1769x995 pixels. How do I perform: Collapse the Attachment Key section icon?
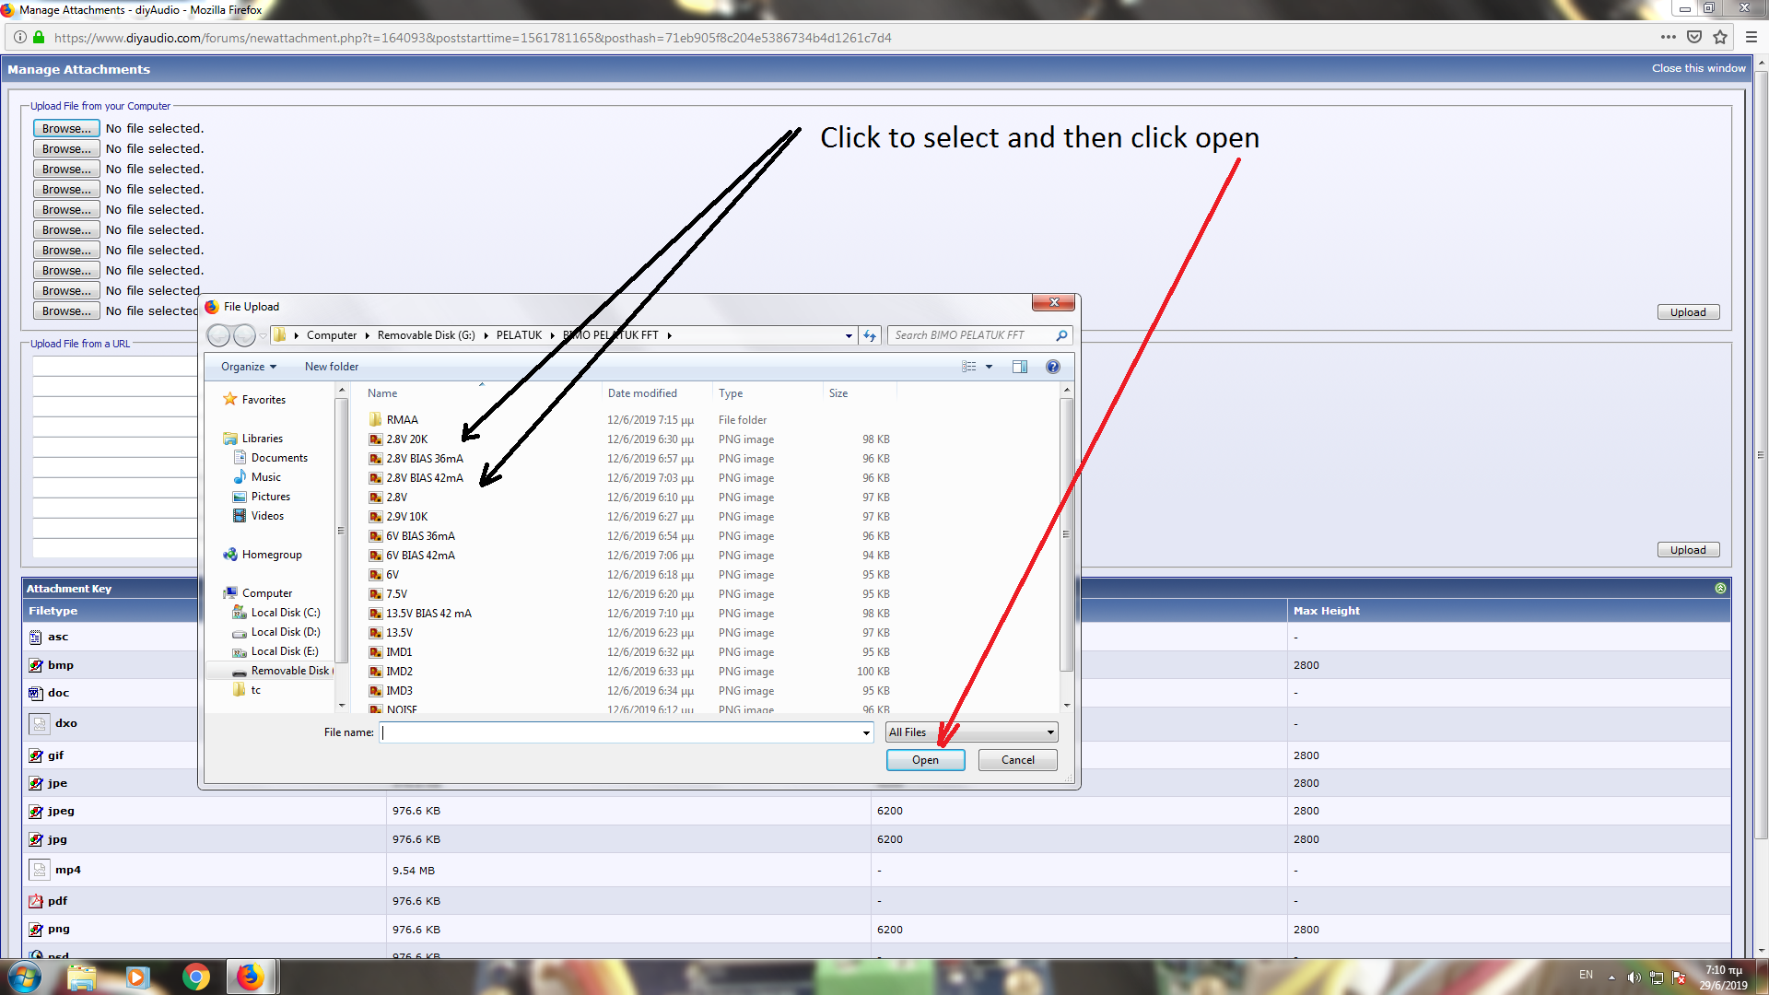(1720, 588)
